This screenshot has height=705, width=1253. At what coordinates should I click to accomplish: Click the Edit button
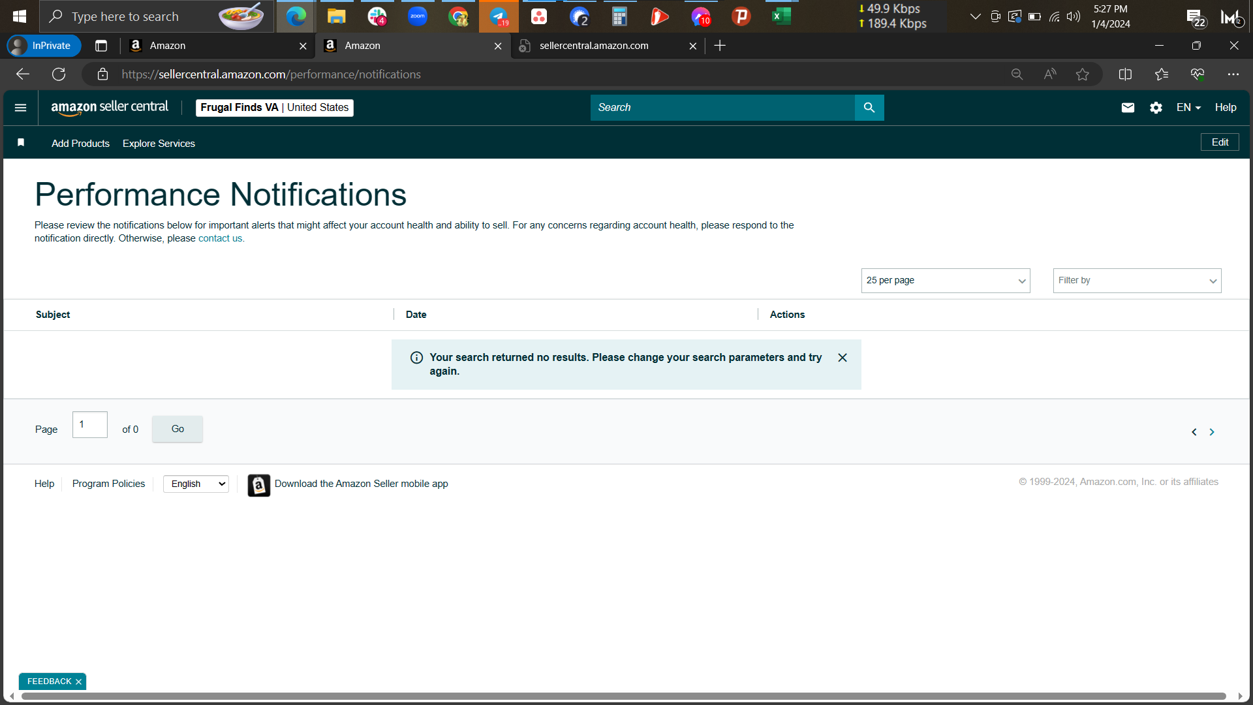pos(1220,142)
